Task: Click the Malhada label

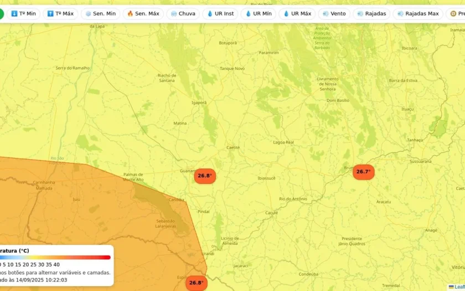Action: pyautogui.click(x=44, y=188)
